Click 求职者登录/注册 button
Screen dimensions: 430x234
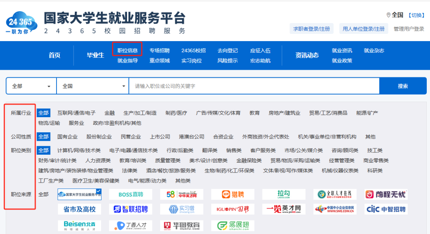tap(311, 29)
